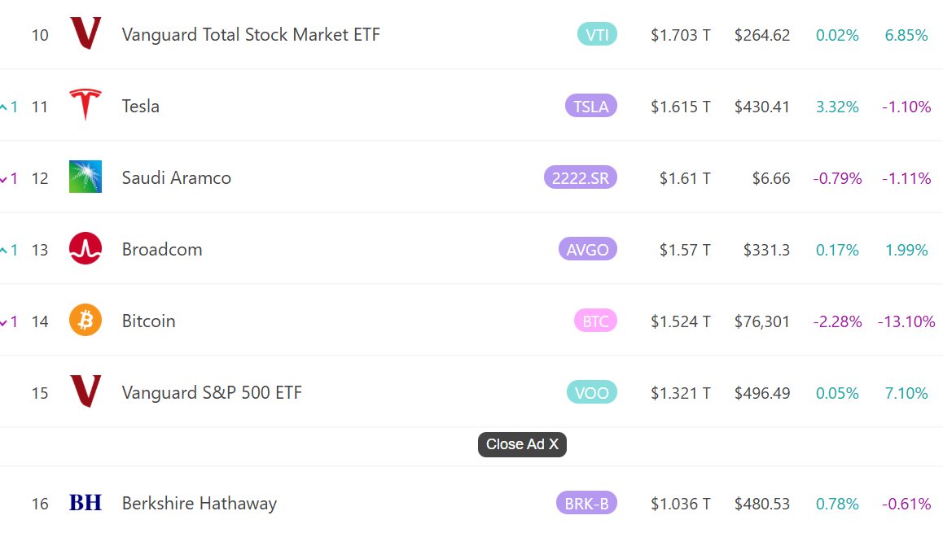Click the TSLA ticker badge
The height and width of the screenshot is (533, 943).
click(590, 106)
